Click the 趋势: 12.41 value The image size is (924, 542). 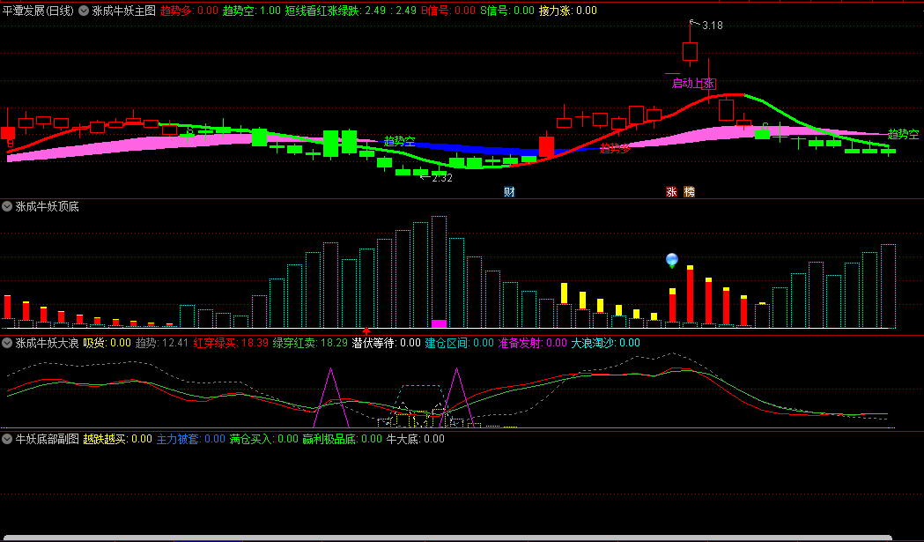click(162, 343)
